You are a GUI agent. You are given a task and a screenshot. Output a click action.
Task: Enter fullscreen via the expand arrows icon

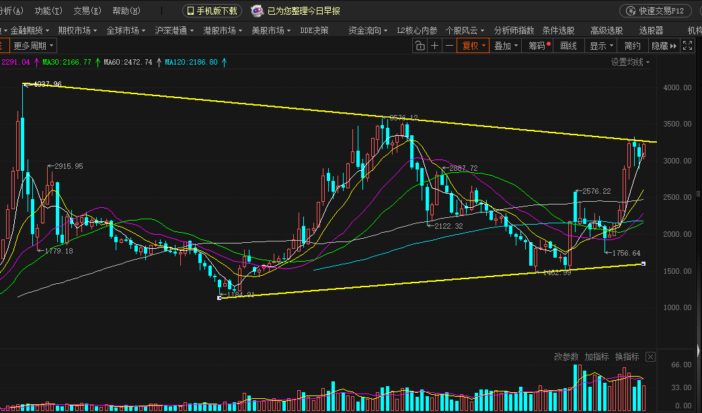coord(688,46)
